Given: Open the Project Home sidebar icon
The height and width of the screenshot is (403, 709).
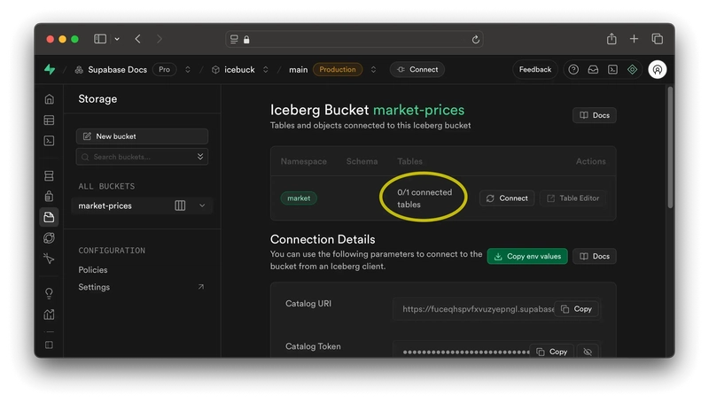Looking at the screenshot, I should click(x=50, y=99).
